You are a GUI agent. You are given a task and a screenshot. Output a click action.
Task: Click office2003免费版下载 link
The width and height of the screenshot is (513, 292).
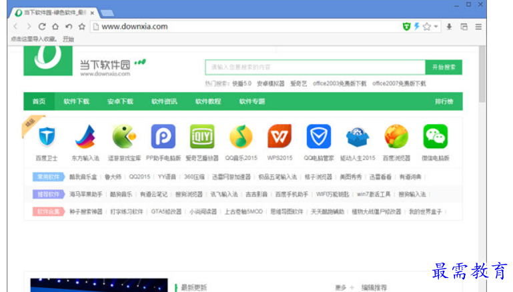click(x=340, y=83)
